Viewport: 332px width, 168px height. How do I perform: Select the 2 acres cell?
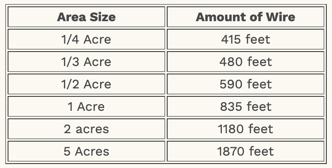click(86, 129)
